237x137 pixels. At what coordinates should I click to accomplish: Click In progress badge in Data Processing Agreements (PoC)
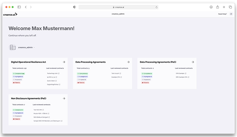147,77
